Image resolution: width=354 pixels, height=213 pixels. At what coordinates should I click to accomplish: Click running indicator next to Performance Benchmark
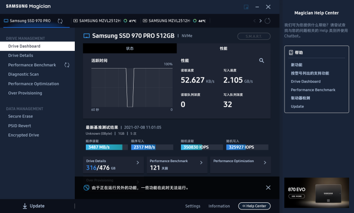(67, 65)
